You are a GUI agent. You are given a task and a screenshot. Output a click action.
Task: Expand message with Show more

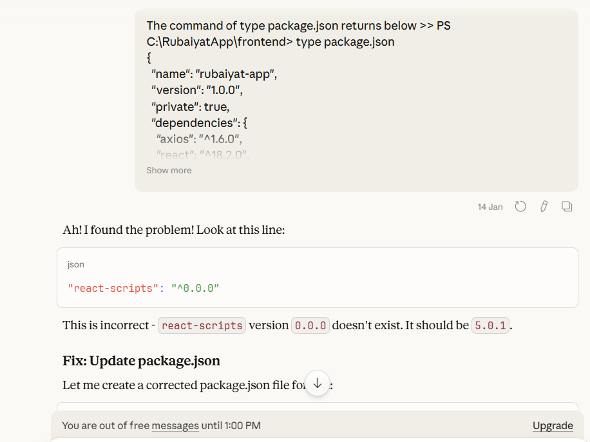[x=169, y=170]
